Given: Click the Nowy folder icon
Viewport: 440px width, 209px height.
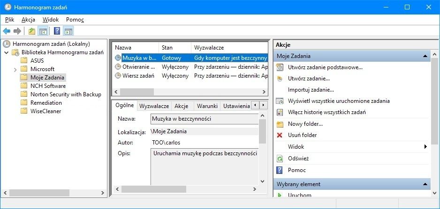Looking at the screenshot, I should (280, 124).
